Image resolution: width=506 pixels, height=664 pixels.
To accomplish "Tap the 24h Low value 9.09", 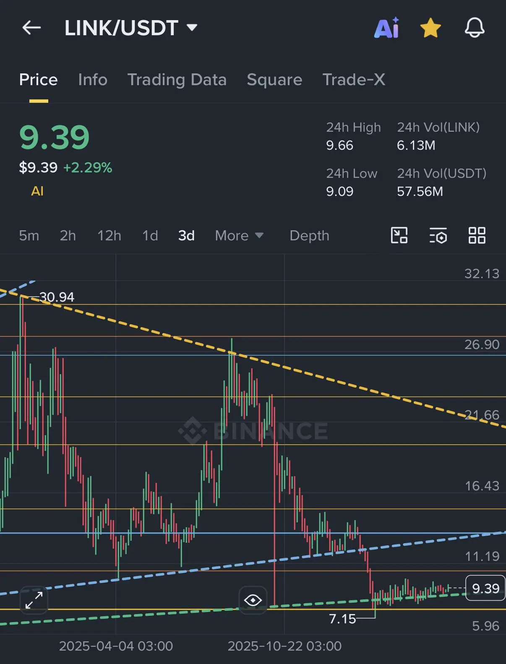I will tap(340, 192).
